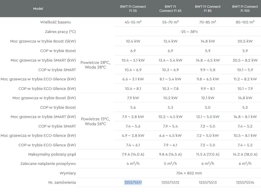Click header 'BWT FI Connect FI 65'
This screenshot has height=193, width=261.
pos(170,9)
